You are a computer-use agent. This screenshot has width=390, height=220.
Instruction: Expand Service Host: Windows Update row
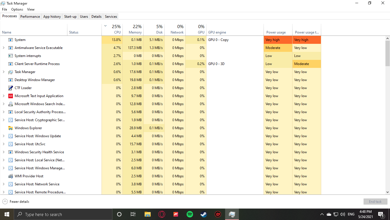pos(3,136)
